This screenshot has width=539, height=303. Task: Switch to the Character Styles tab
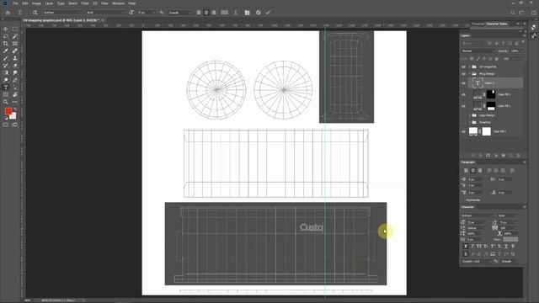[x=496, y=24]
